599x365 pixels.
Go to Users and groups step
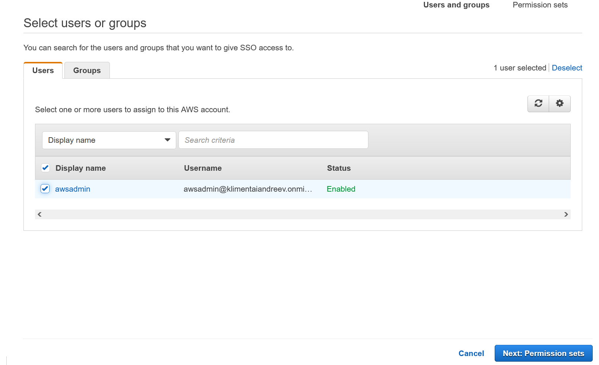[456, 5]
